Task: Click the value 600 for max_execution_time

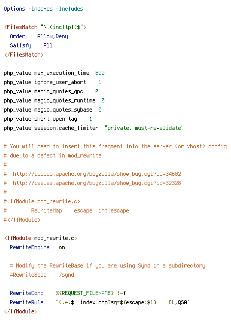Action: (x=100, y=73)
